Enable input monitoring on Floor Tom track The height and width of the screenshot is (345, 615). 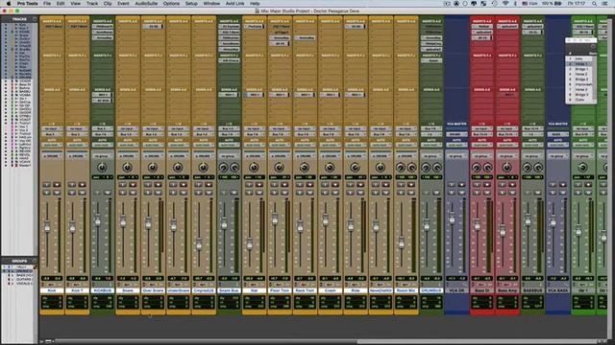(x=275, y=184)
